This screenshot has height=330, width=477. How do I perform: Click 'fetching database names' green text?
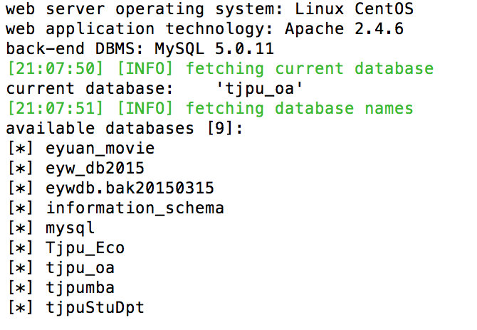pos(300,109)
